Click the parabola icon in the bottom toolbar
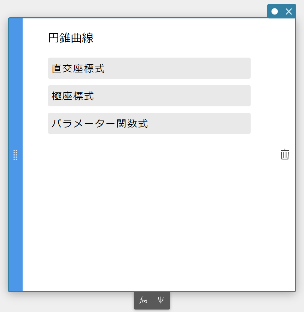This screenshot has width=304, height=312. 161,301
